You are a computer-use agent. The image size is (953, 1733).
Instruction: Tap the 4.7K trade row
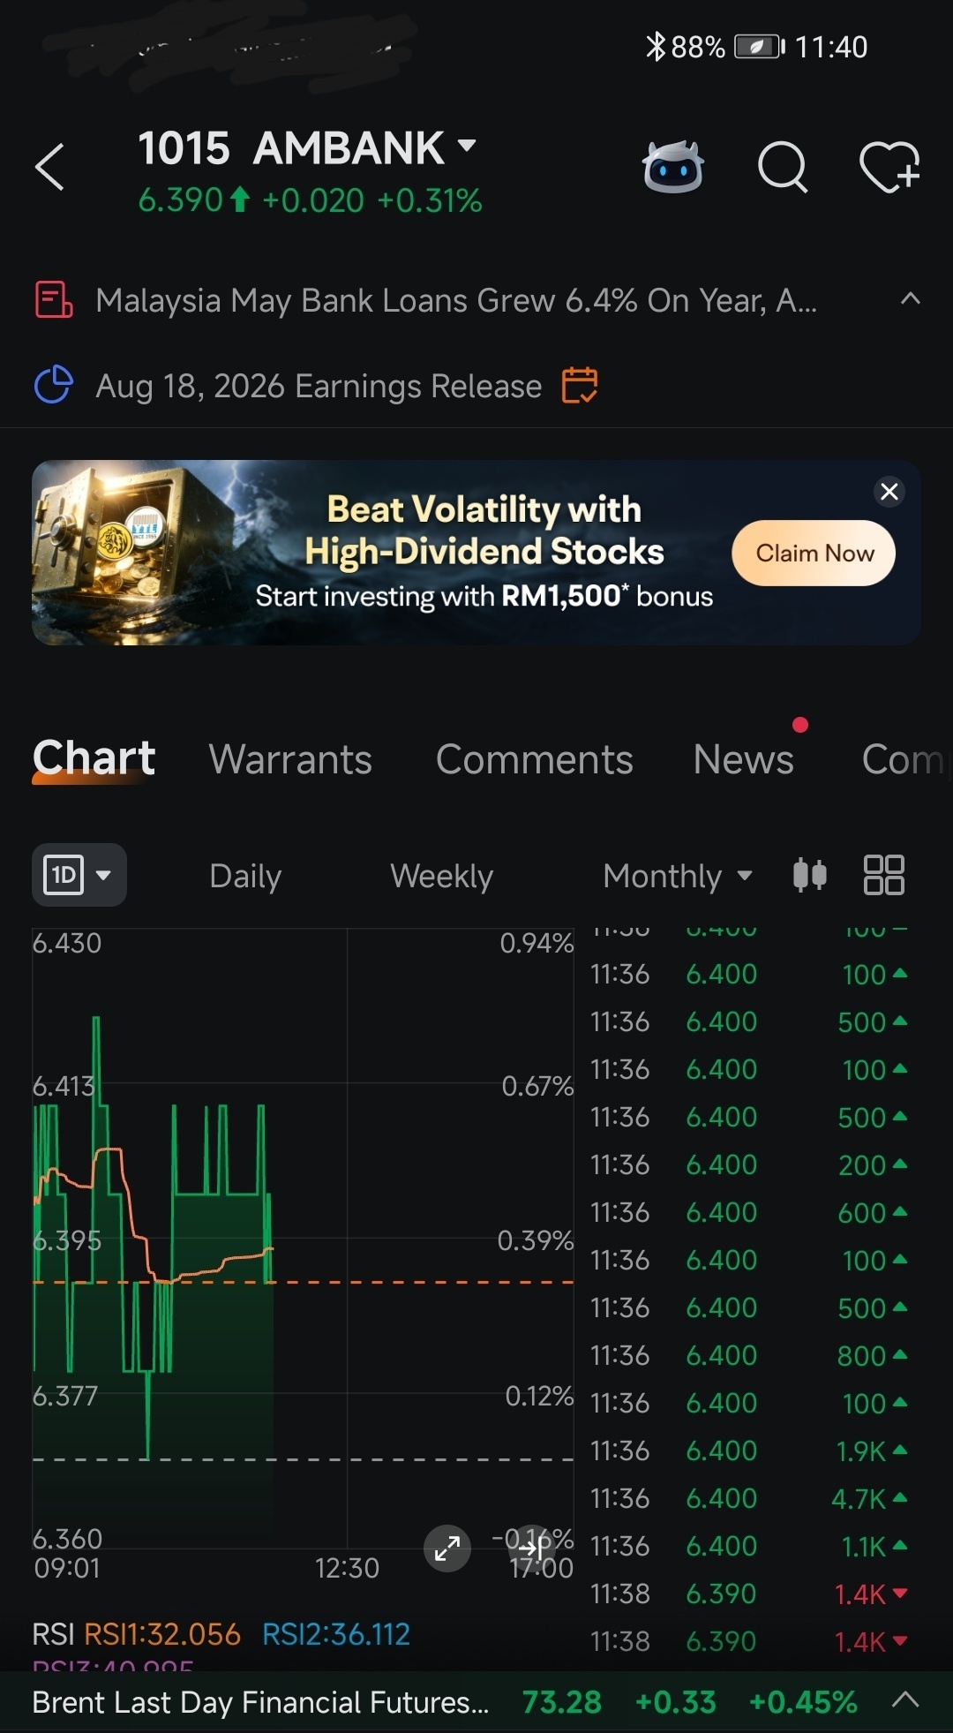[750, 1498]
